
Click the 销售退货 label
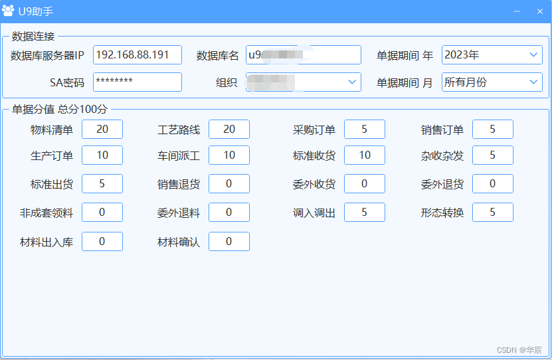click(x=179, y=184)
